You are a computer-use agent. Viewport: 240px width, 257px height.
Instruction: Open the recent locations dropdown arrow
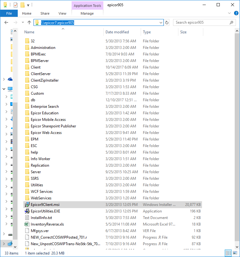click(x=23, y=22)
